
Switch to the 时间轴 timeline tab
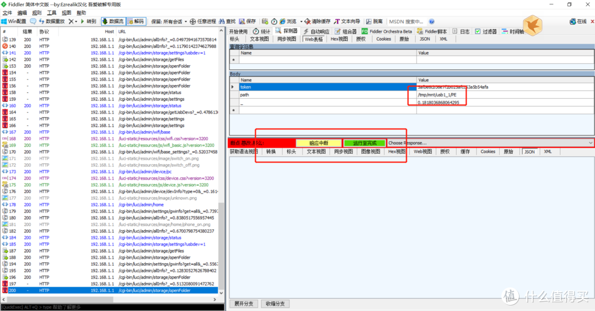click(x=512, y=31)
